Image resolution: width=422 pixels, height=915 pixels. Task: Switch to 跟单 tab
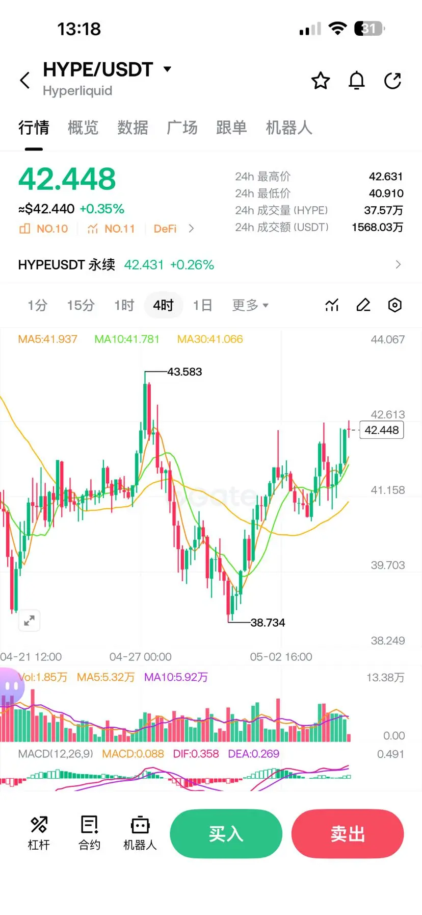[x=231, y=128]
